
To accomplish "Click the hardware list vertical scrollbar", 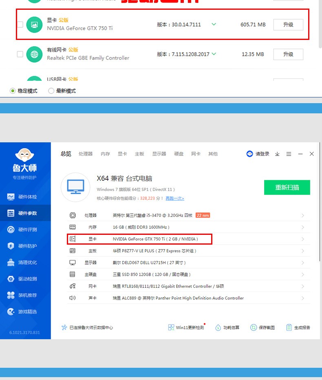I will pos(320,202).
